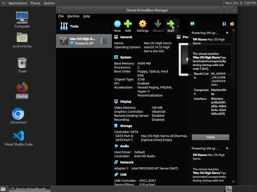Open the USB section heading link
257x192 pixels.
(x=123, y=174)
